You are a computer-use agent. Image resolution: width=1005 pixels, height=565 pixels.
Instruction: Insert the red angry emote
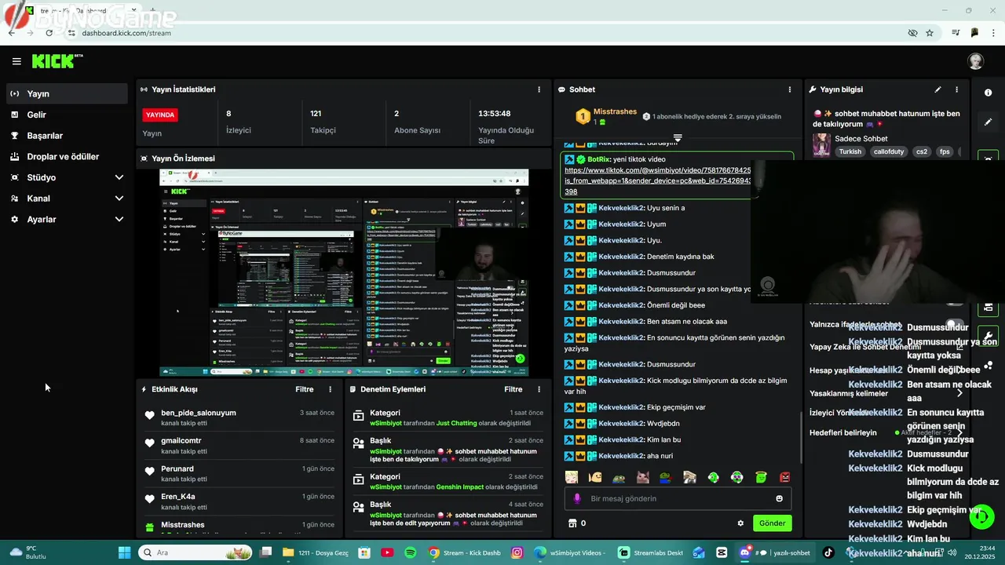(784, 477)
